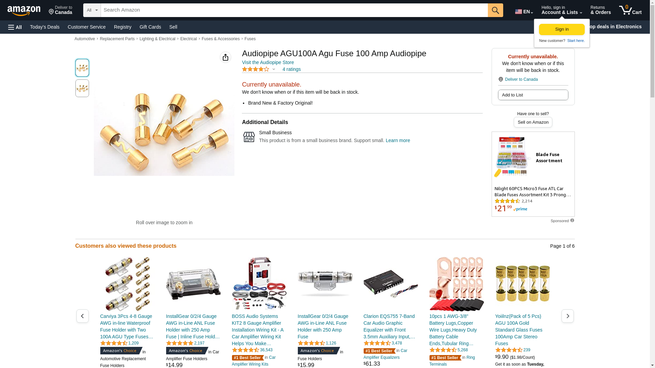Click the search magnifier button

[x=495, y=10]
